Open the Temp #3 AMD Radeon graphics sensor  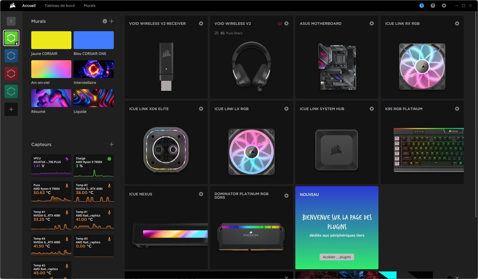pyautogui.click(x=94, y=246)
